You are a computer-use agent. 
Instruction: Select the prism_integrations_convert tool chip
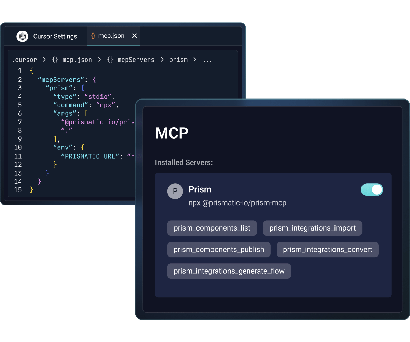327,250
